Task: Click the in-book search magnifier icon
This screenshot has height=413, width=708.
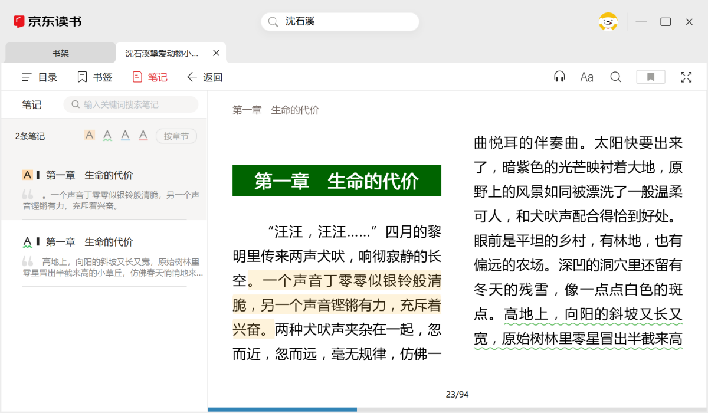Action: [x=615, y=77]
